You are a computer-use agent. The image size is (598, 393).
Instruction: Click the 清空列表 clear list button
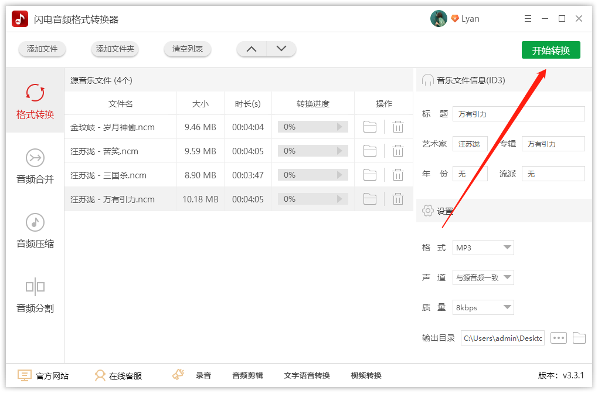pos(187,49)
